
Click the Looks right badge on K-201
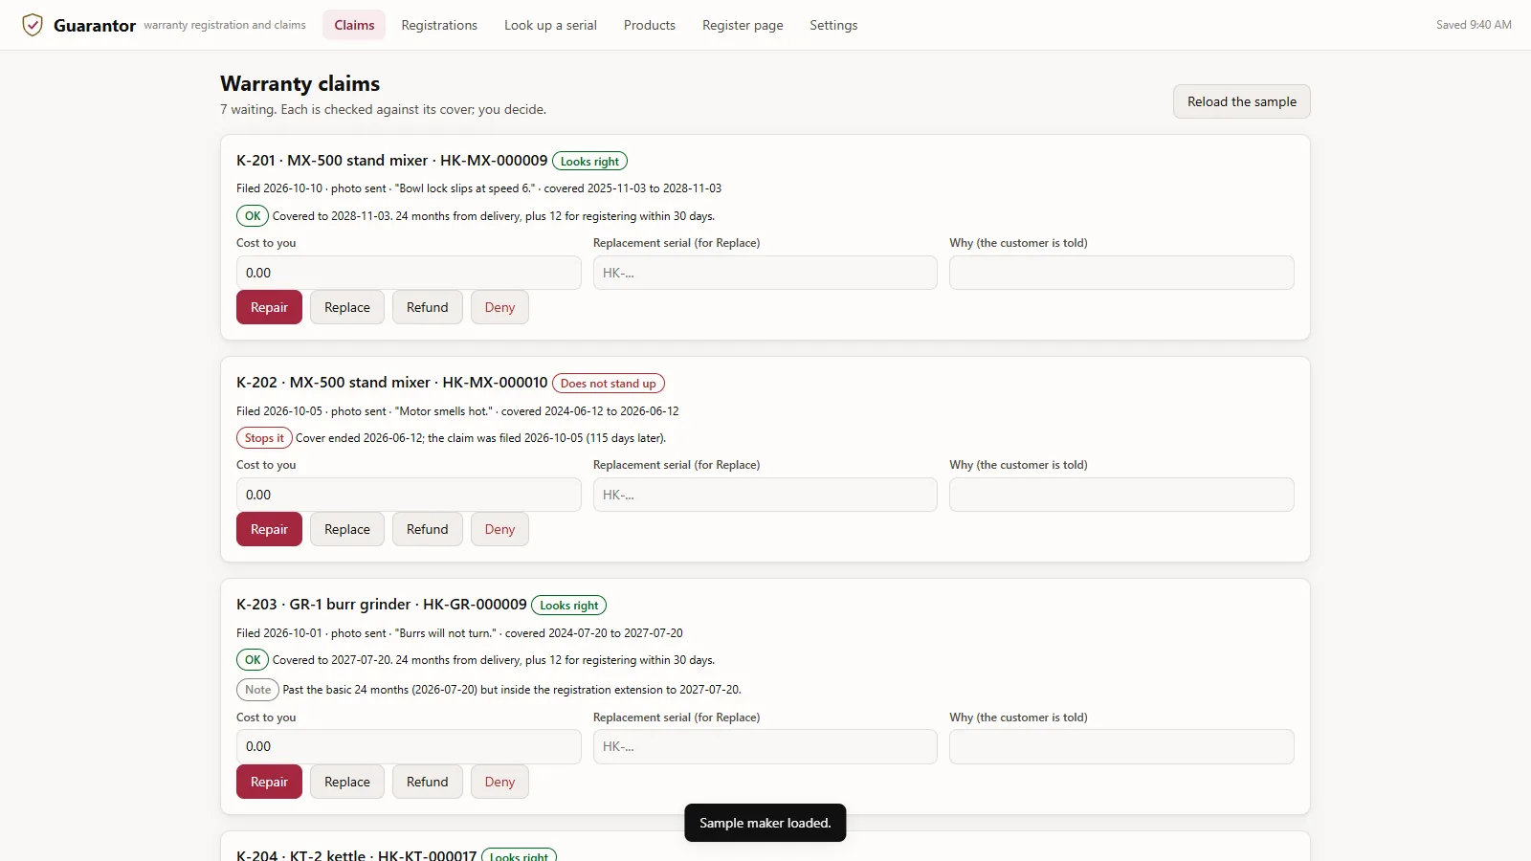point(589,162)
